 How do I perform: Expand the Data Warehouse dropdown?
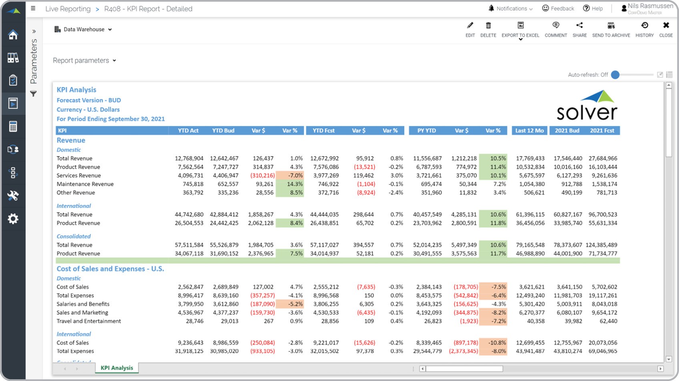[x=83, y=29]
